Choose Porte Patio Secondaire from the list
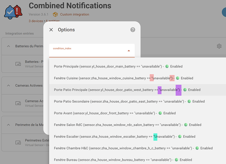The width and height of the screenshot is (226, 164). pos(129,102)
